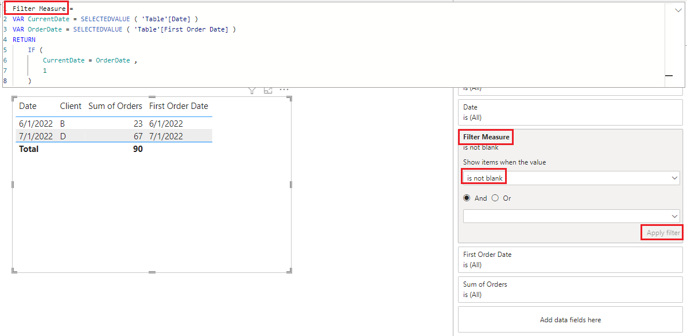Click formula line defining OrderDate variable

click(x=124, y=29)
